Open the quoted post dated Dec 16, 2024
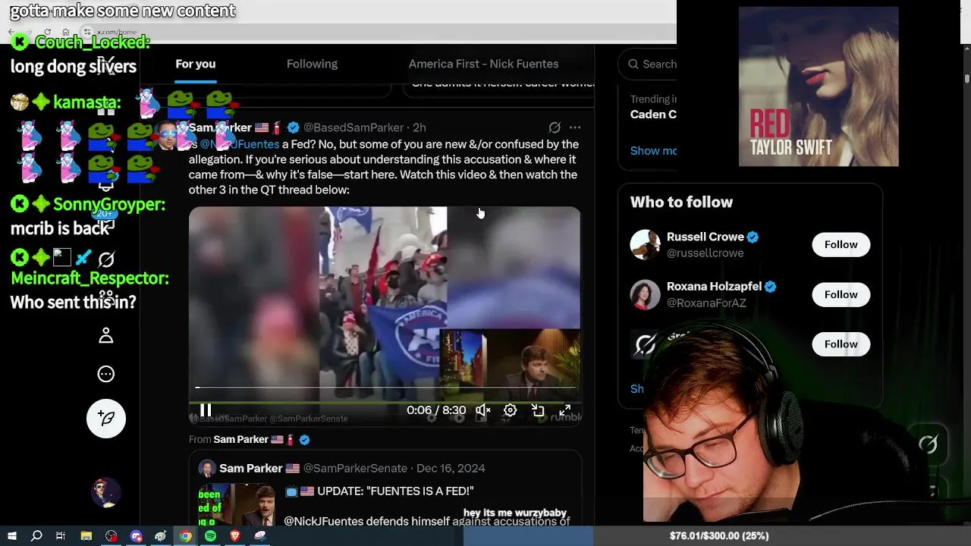The width and height of the screenshot is (971, 546). 451,469
